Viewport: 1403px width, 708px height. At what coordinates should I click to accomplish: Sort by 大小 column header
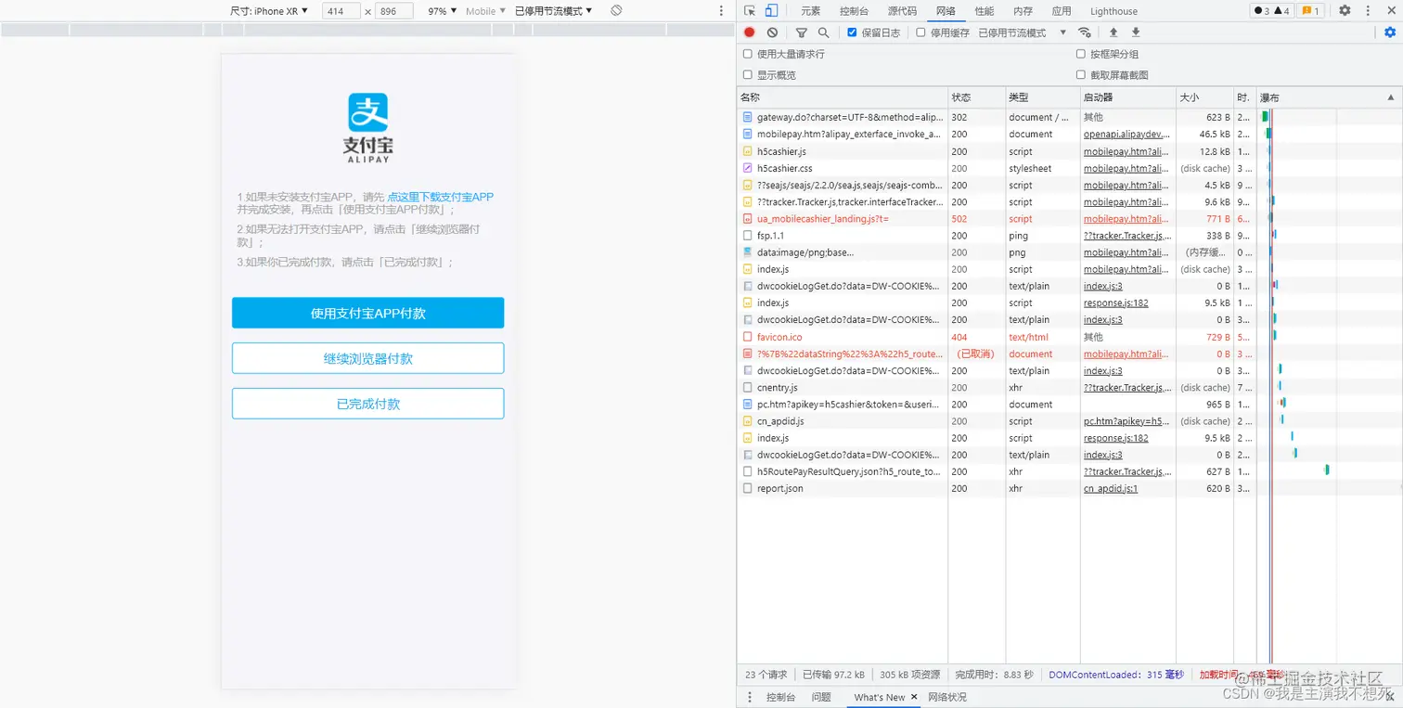1204,97
